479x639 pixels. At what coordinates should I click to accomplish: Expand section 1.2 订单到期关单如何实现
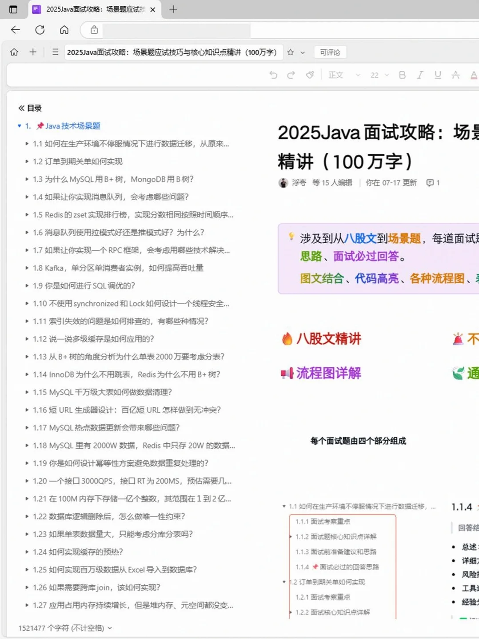(27, 161)
